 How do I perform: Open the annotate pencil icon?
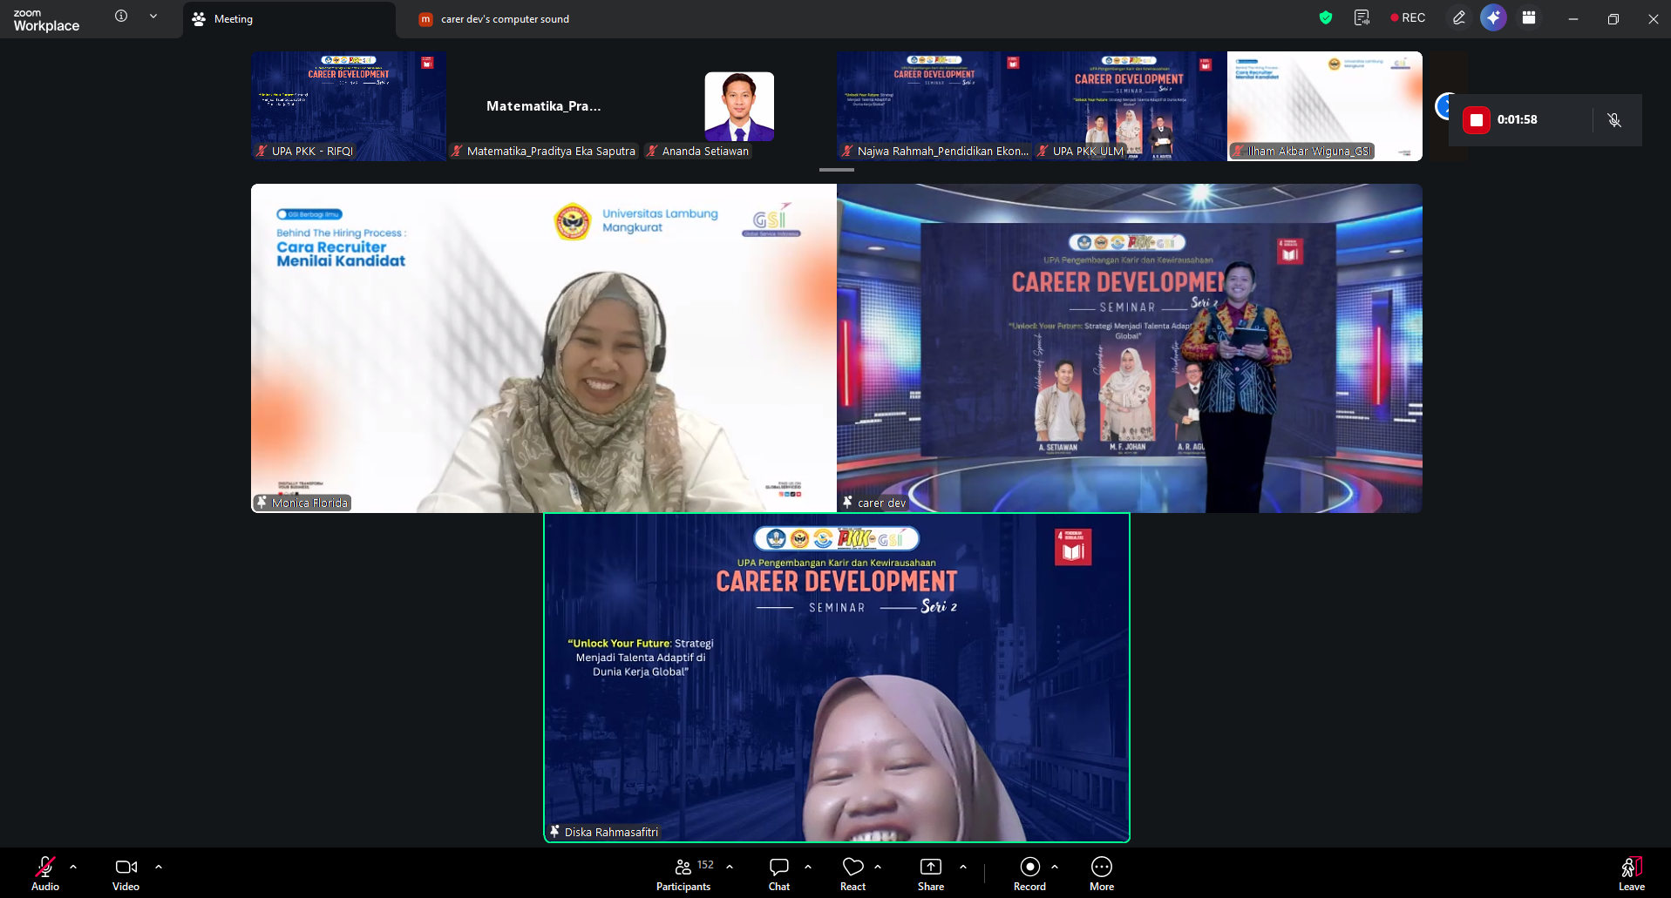[x=1458, y=17]
